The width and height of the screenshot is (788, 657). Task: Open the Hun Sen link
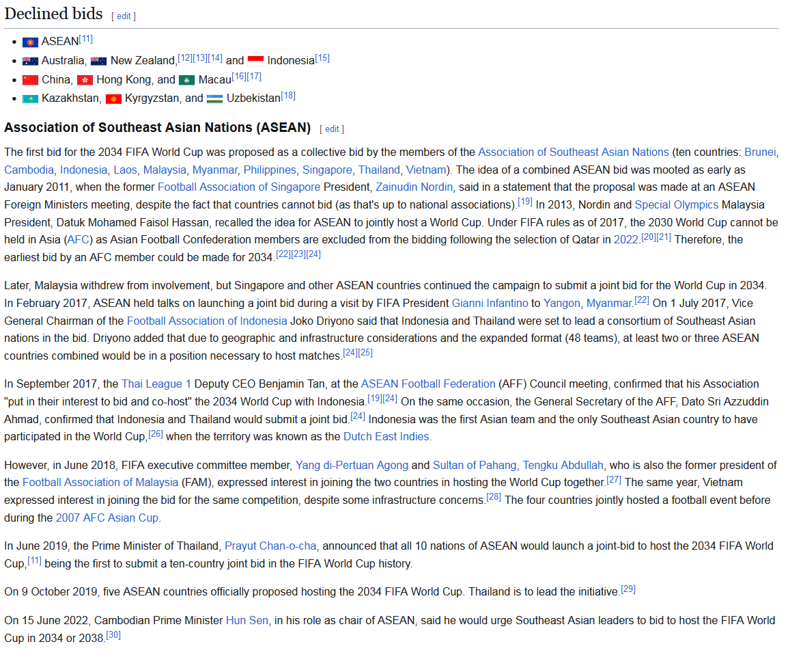click(x=247, y=620)
